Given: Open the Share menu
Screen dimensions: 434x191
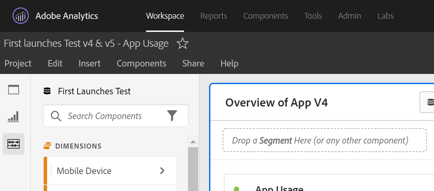Looking at the screenshot, I should pyautogui.click(x=193, y=63).
